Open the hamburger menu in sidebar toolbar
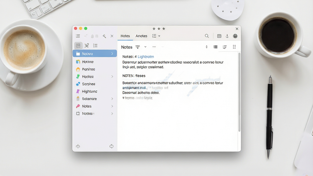Screen dimensions: 313x176 (78, 36)
